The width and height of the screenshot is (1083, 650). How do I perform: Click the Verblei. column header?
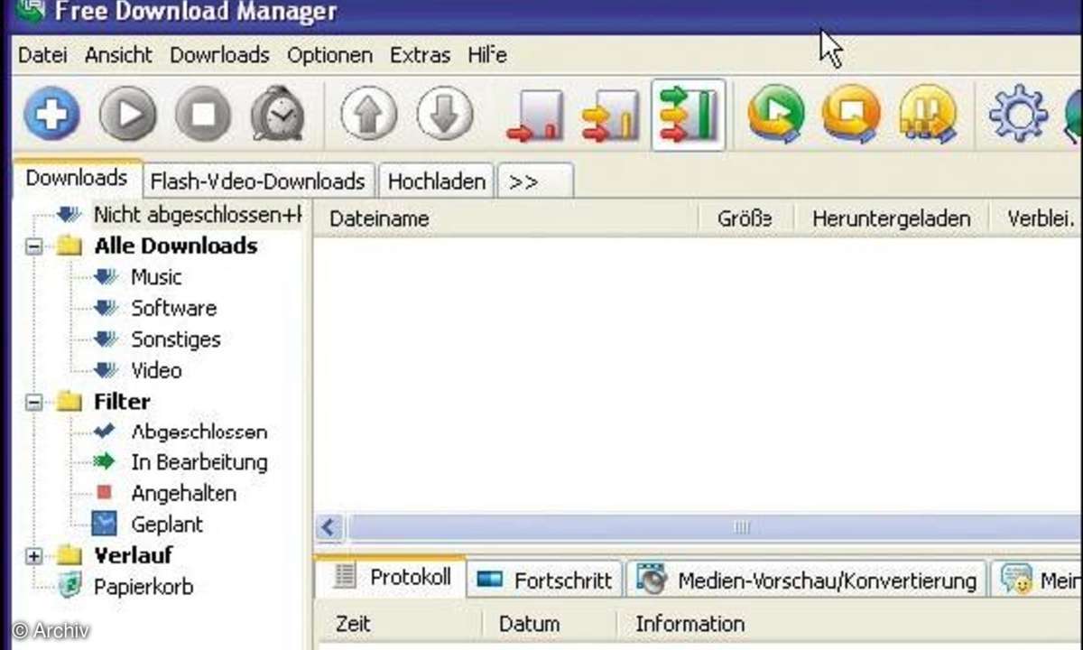[x=1041, y=218]
